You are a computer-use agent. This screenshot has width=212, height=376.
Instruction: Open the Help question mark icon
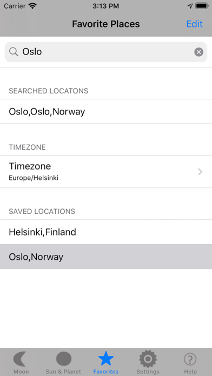(x=190, y=359)
